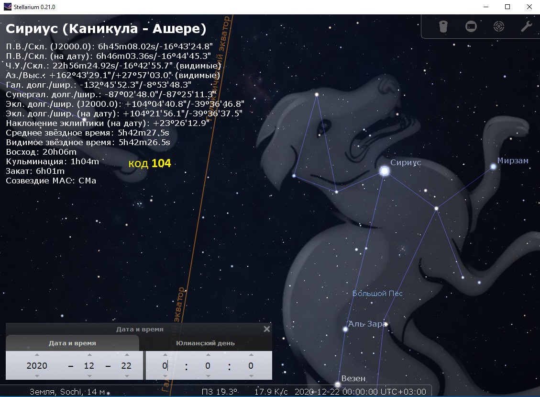Select the bright Sirius star in the sky

385,171
